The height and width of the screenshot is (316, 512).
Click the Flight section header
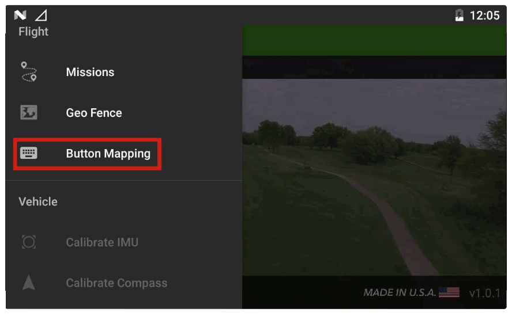pos(33,32)
